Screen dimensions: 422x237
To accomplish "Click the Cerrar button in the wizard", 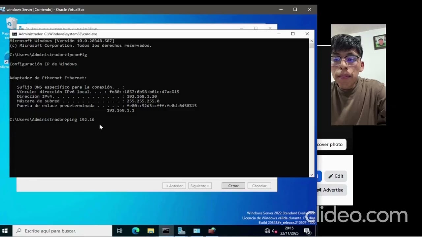I will pyautogui.click(x=233, y=186).
